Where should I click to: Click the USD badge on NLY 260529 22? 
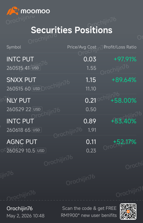point(37,109)
